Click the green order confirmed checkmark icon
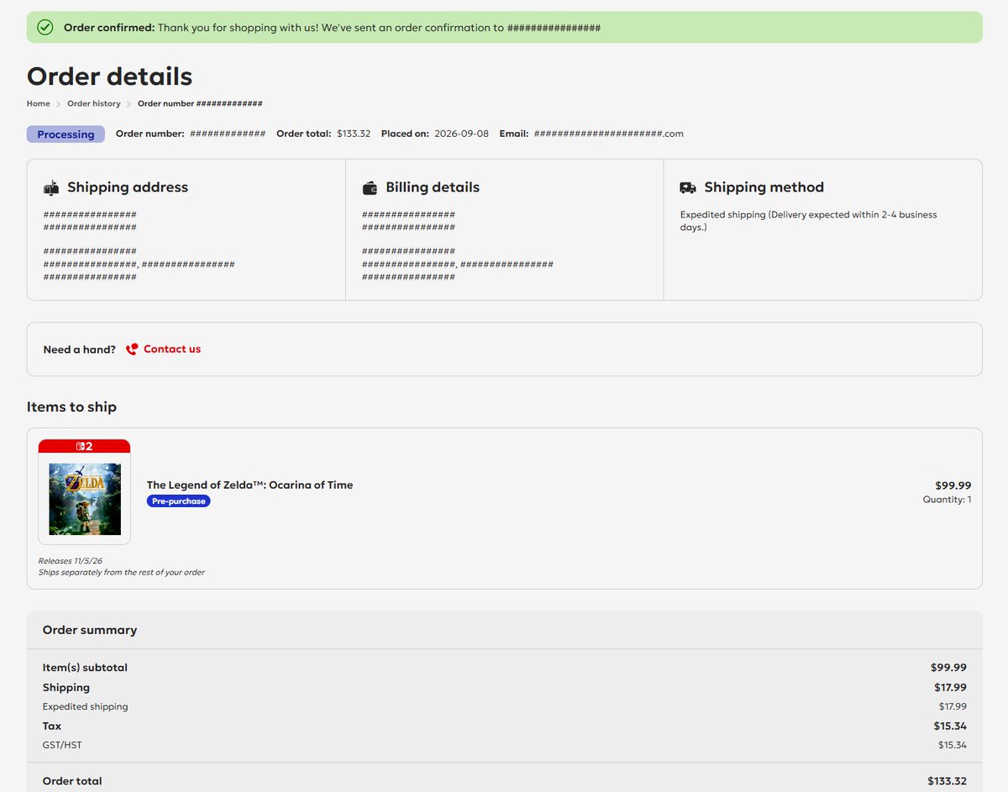The height and width of the screenshot is (792, 1008). (x=45, y=28)
